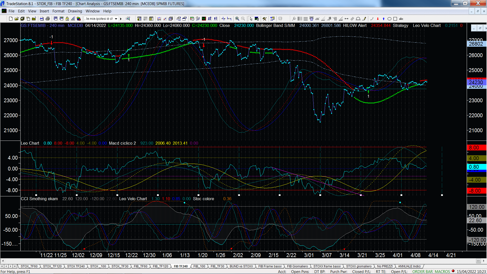487x274 pixels.
Task: Click the expand bar spacing icon
Action: coord(229,19)
